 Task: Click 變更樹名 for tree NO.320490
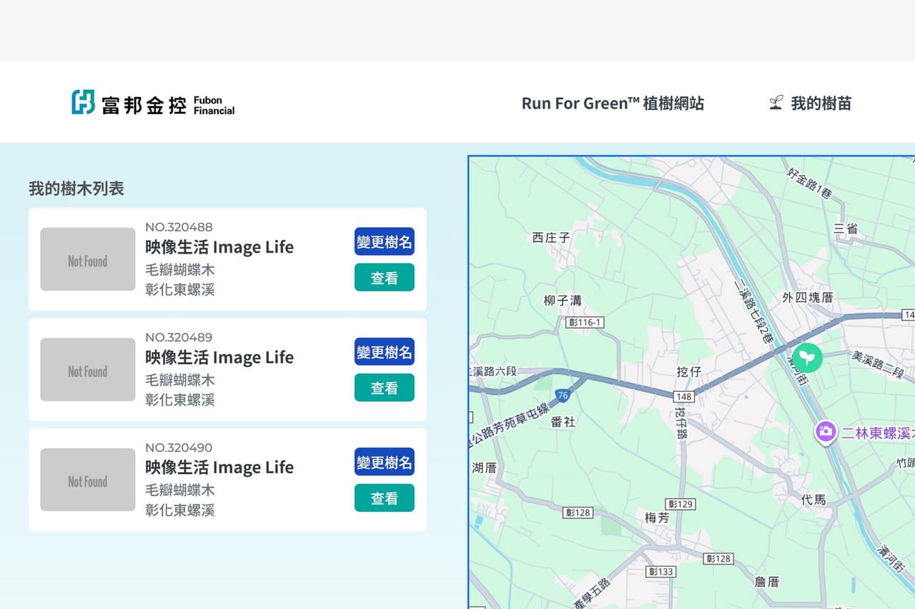click(x=385, y=462)
